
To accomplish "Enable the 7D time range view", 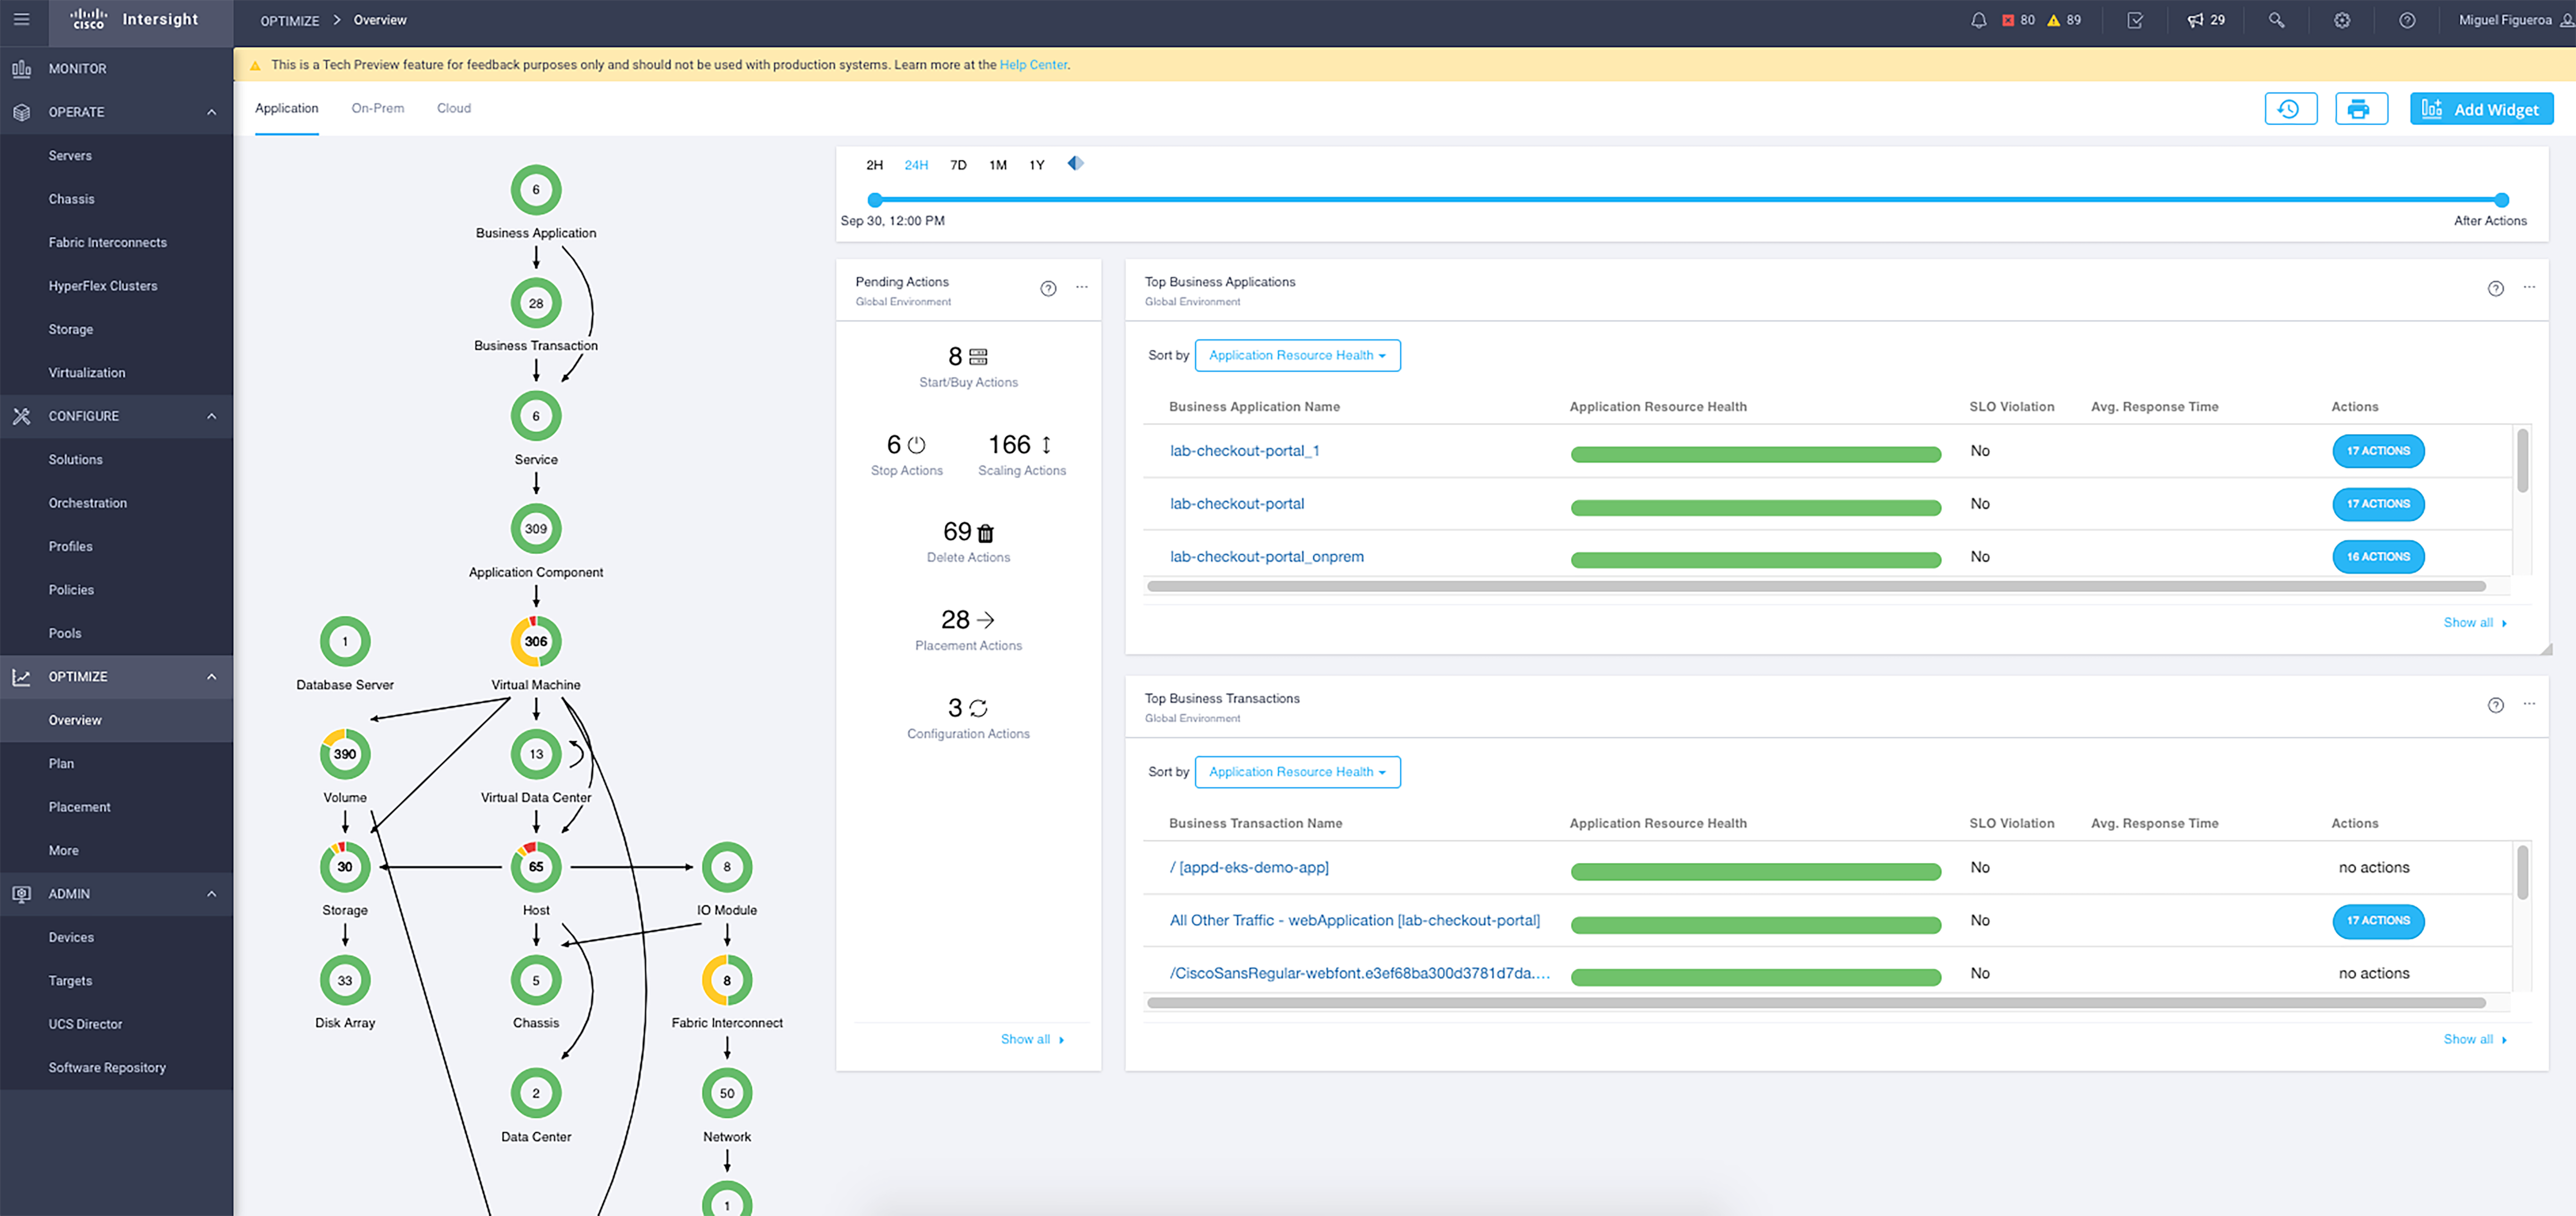I will click(x=958, y=164).
